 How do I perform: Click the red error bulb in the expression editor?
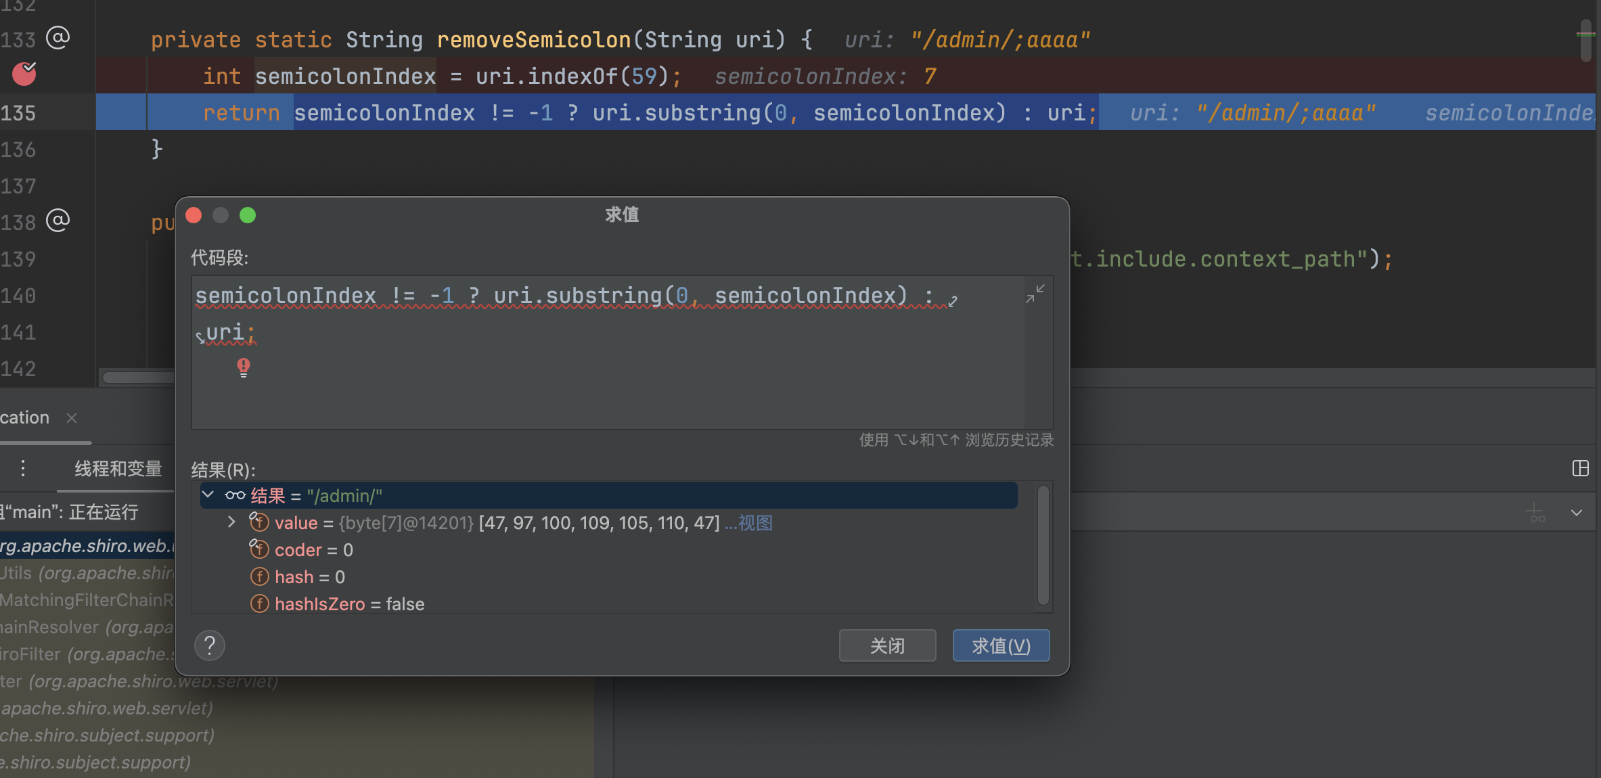[x=244, y=367]
